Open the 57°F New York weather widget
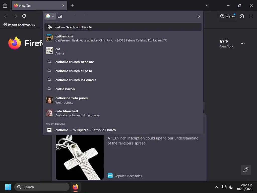This screenshot has height=193, width=257. pos(227,44)
